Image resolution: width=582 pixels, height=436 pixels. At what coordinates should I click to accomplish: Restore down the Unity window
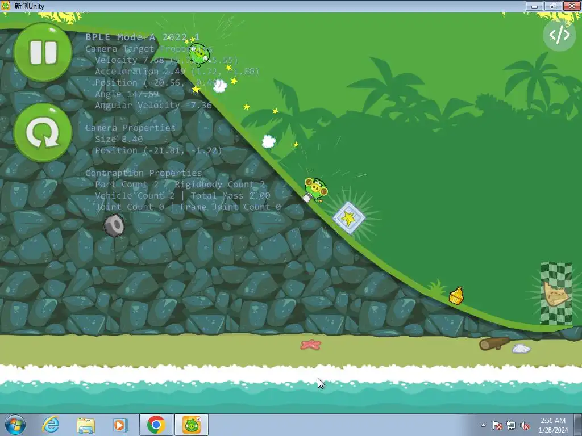553,6
